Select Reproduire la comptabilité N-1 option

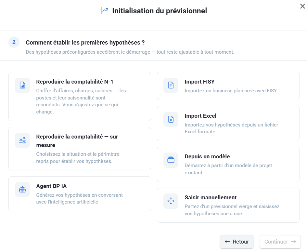80,97
